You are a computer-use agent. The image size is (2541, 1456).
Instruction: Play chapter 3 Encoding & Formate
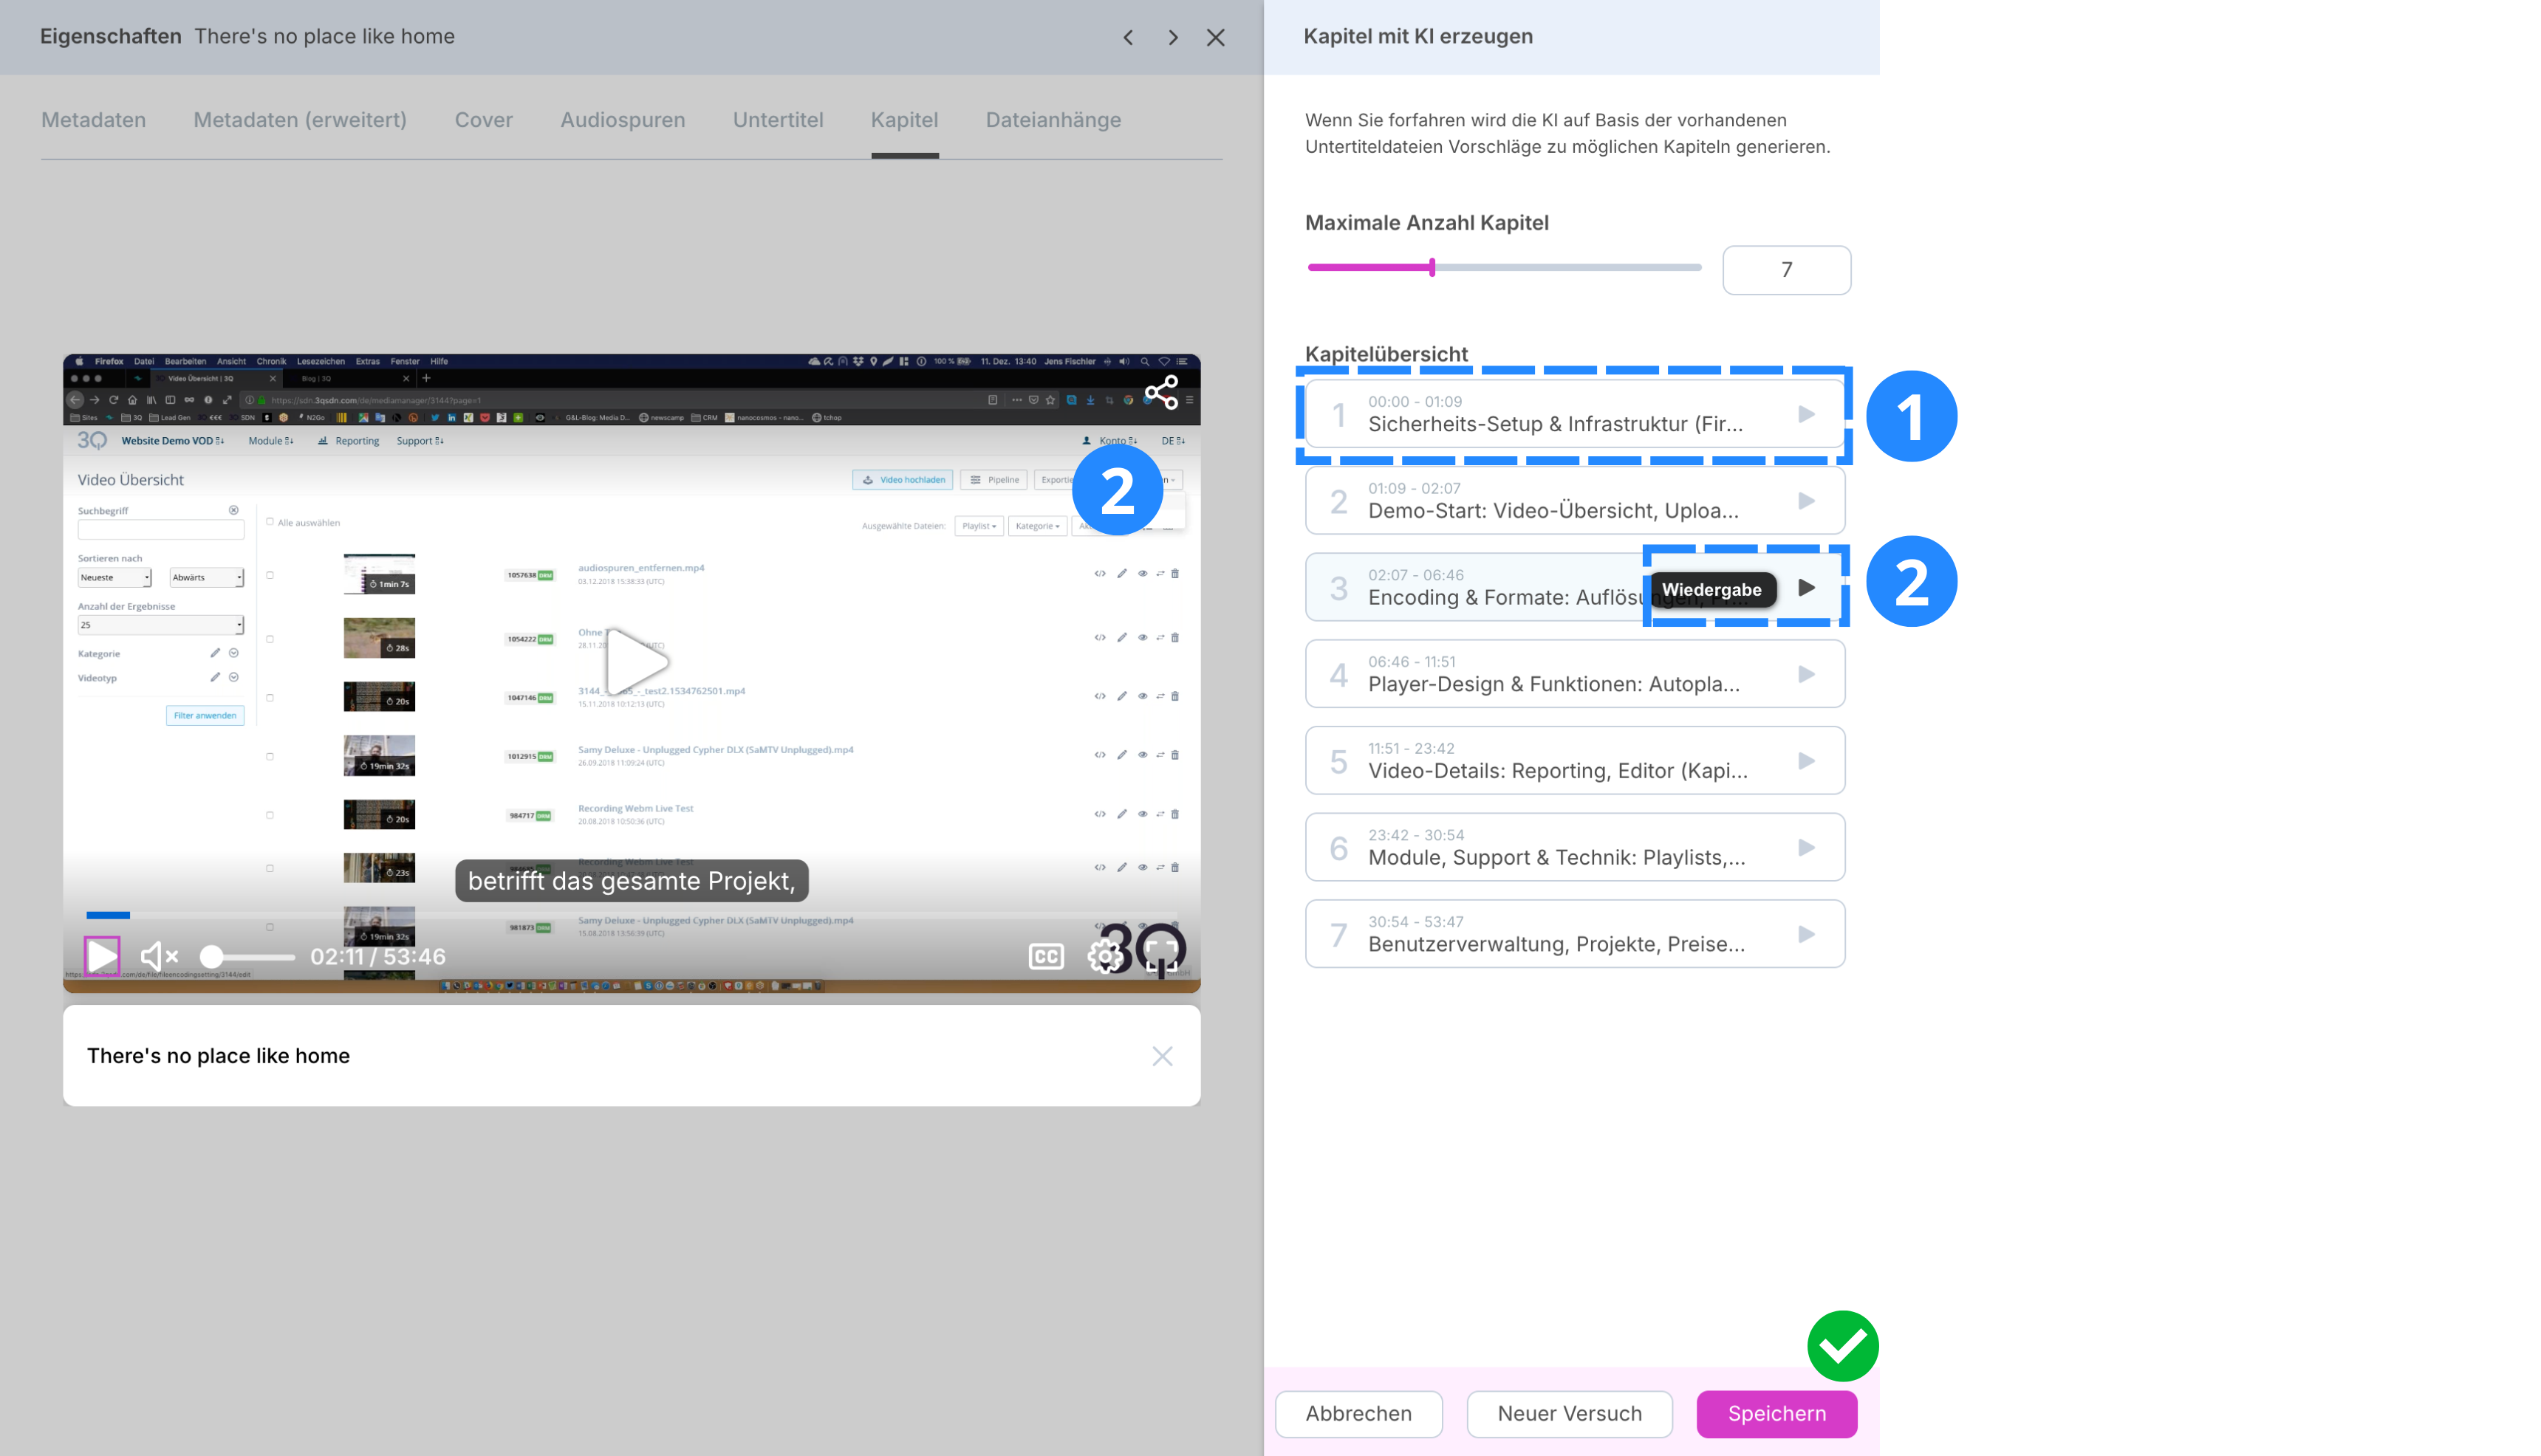pos(1806,588)
